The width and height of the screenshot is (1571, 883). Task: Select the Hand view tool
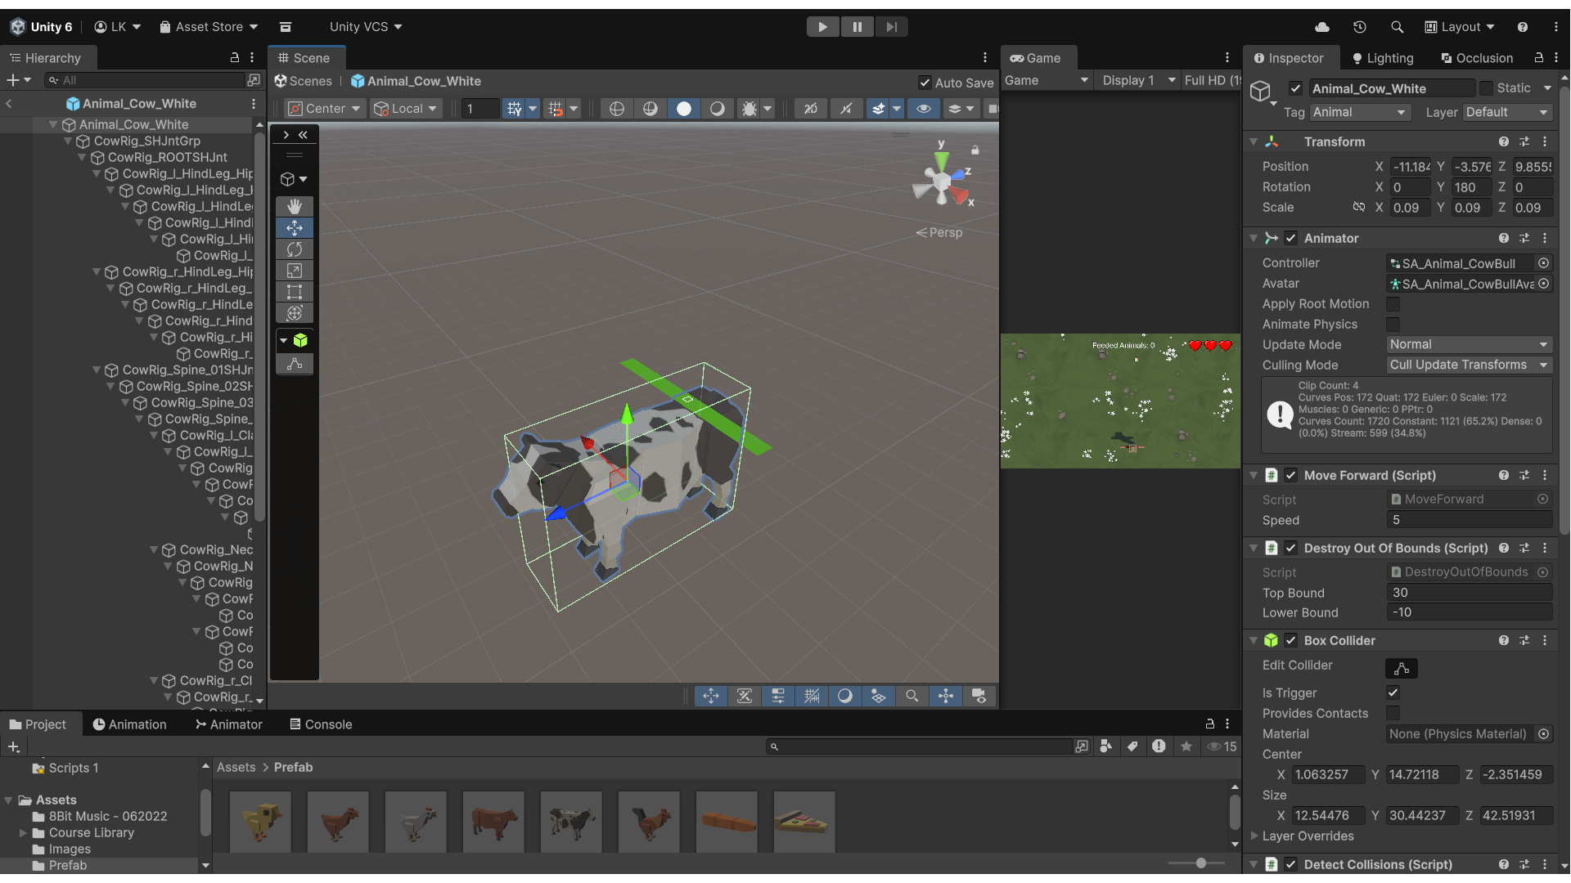(295, 206)
